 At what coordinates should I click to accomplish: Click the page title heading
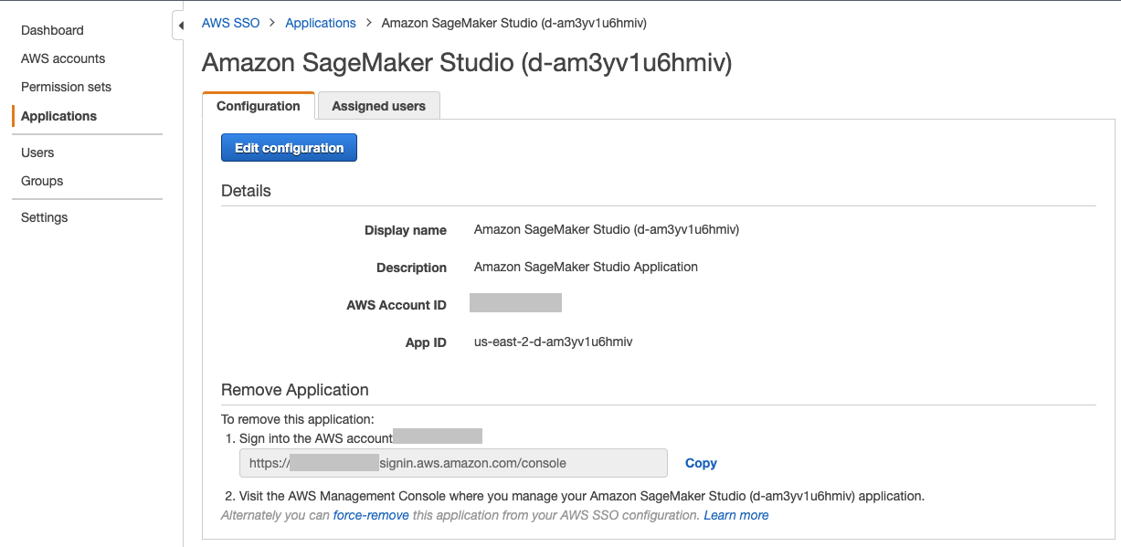(x=467, y=63)
